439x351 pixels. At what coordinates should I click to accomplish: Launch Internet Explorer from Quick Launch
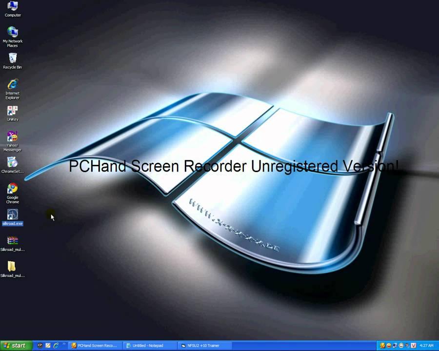[x=56, y=346]
